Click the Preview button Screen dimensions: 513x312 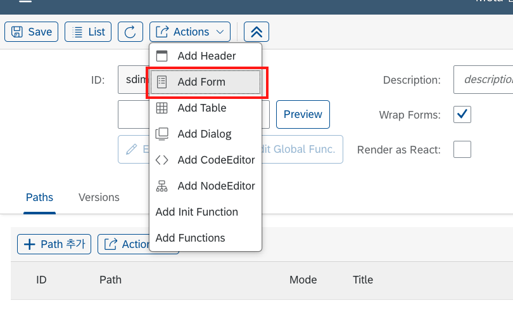303,114
